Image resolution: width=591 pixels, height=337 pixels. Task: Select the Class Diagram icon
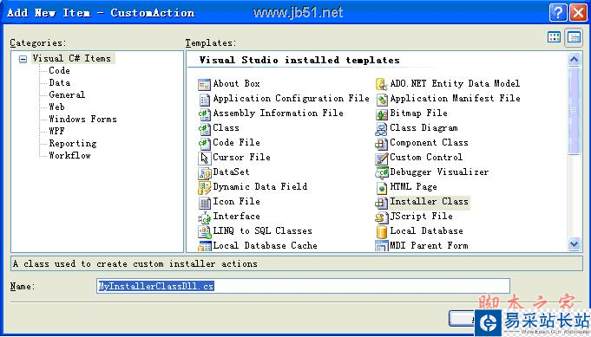click(381, 128)
